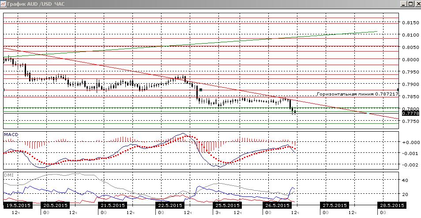Maximize the AUD/USD chart window
The width and height of the screenshot is (421, 218).
[x=410, y=4]
